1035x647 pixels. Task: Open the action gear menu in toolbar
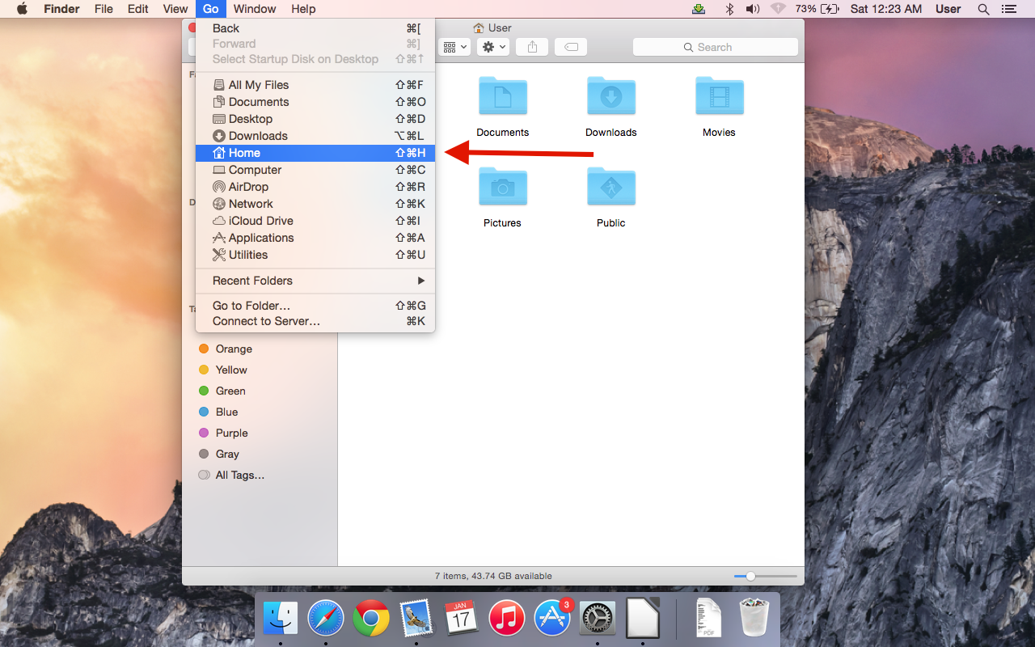pyautogui.click(x=492, y=47)
